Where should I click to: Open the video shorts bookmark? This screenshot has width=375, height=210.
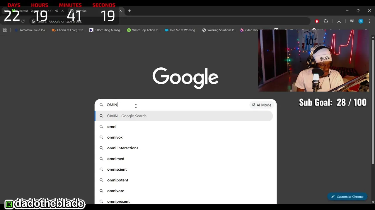pyautogui.click(x=250, y=30)
